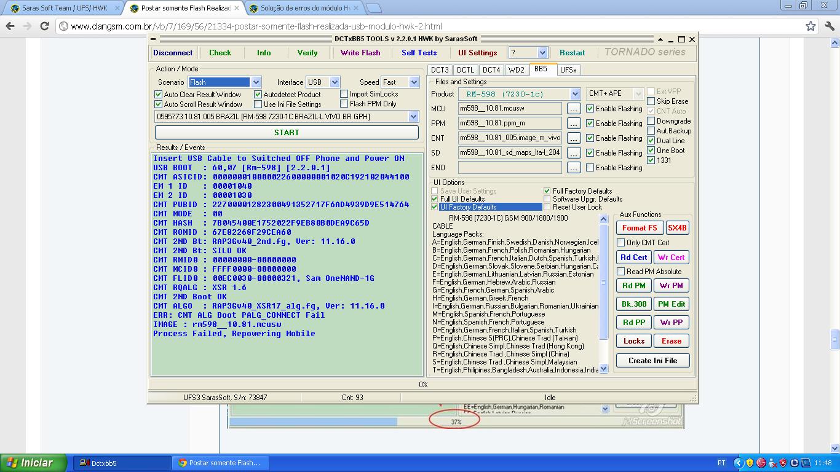Open the ? dropdown in the toolbar

point(542,53)
